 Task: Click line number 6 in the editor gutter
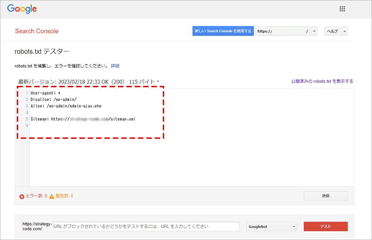click(x=27, y=125)
